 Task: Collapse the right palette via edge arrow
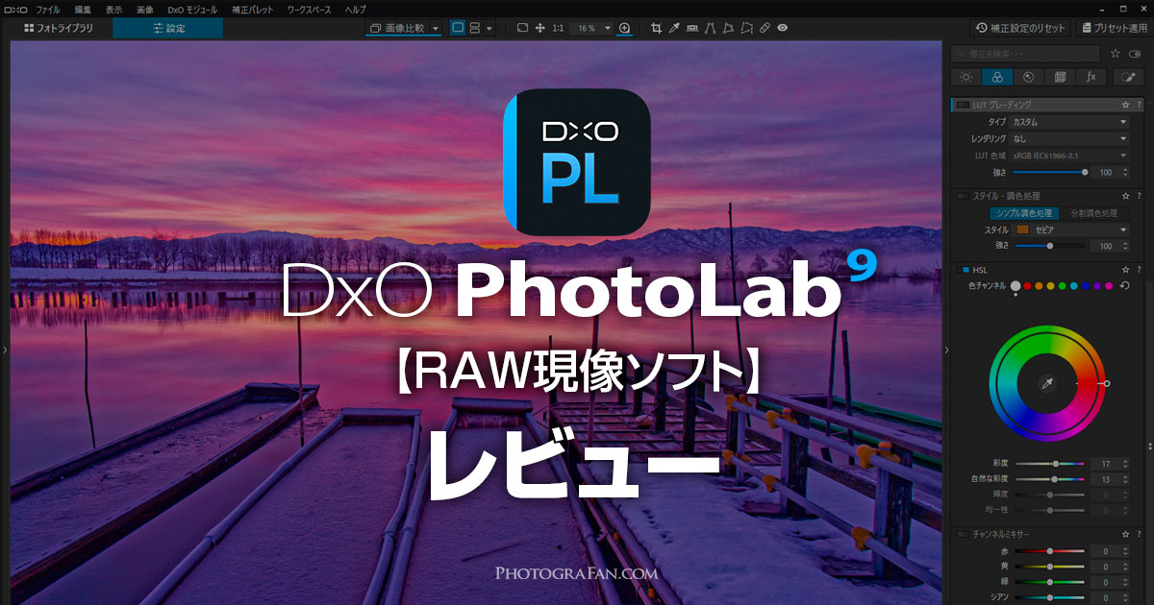click(x=945, y=351)
